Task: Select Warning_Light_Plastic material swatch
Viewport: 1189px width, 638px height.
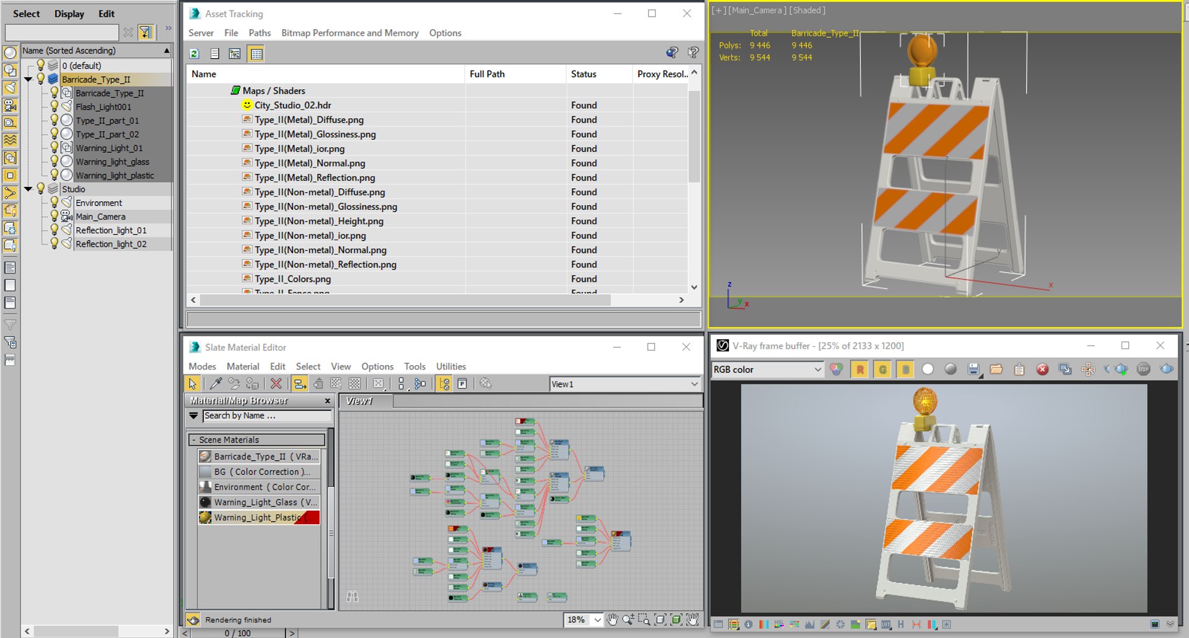Action: [x=205, y=517]
